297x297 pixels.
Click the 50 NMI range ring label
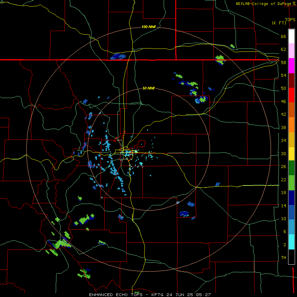148,88
